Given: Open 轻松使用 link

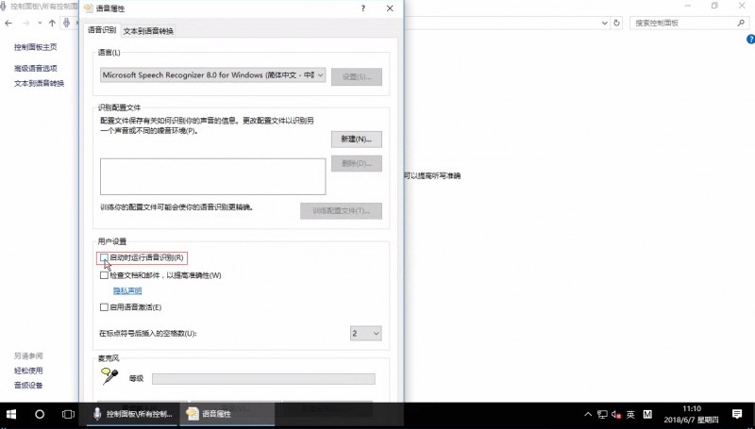Looking at the screenshot, I should click(x=28, y=371).
